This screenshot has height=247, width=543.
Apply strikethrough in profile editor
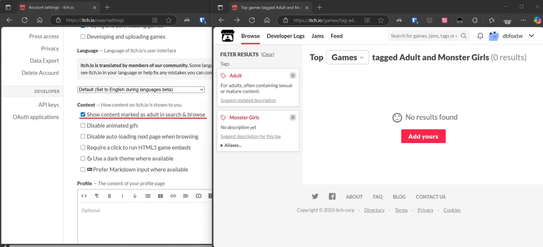[x=135, y=196]
